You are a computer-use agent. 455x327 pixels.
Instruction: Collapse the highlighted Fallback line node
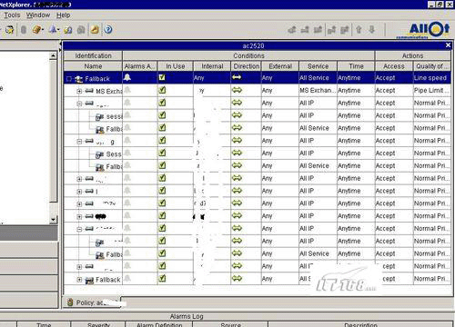pyautogui.click(x=69, y=79)
